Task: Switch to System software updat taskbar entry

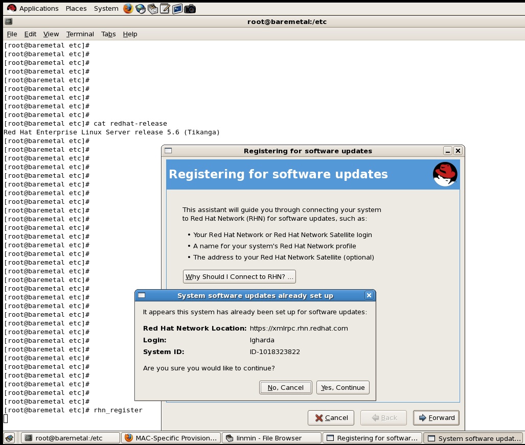Action: pos(473,438)
